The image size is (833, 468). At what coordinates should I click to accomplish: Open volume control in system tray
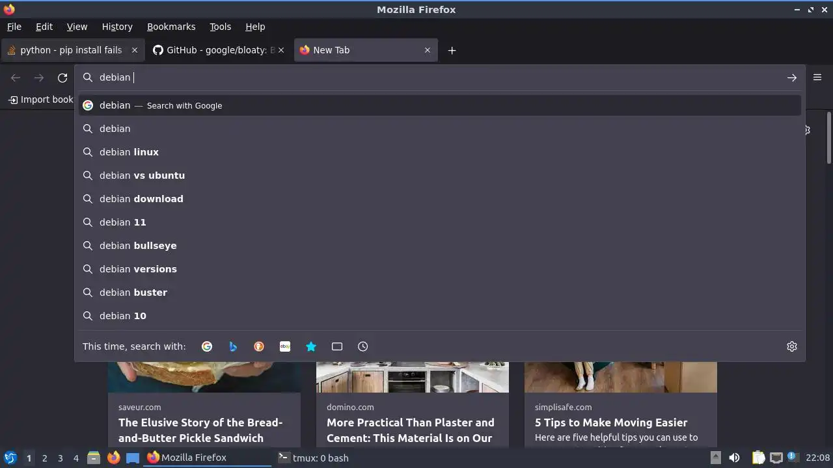(x=734, y=458)
